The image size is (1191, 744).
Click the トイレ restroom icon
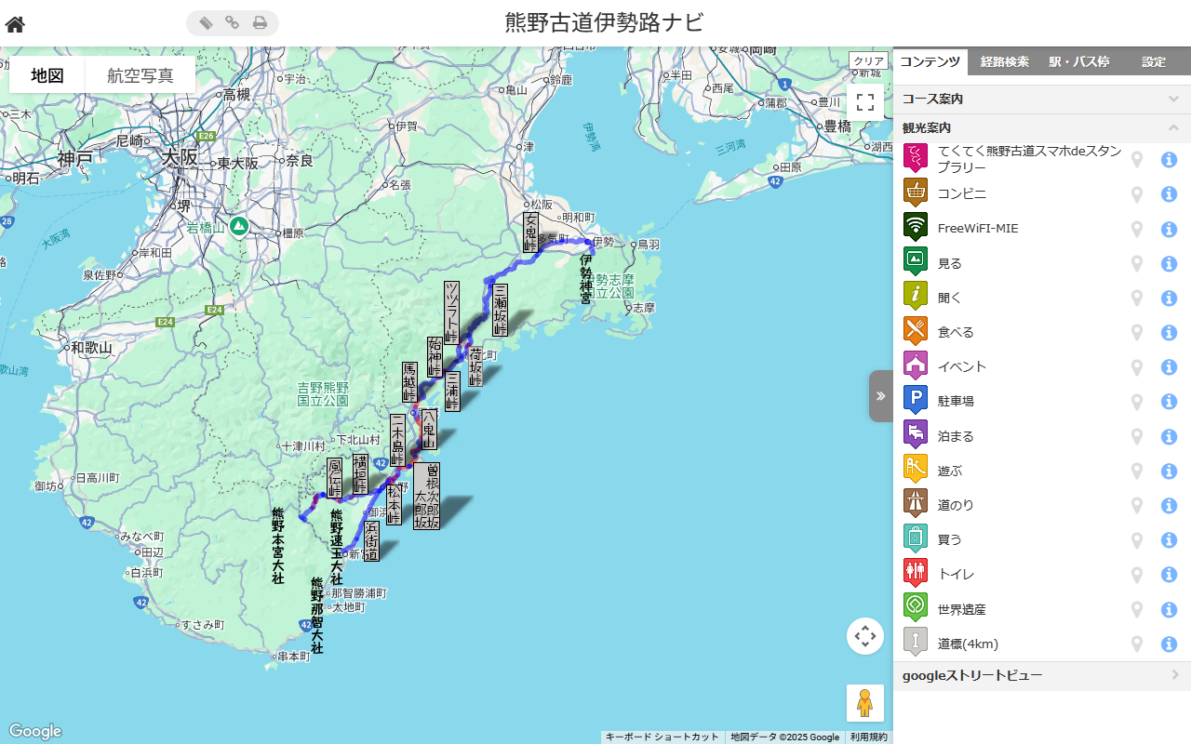(x=916, y=574)
